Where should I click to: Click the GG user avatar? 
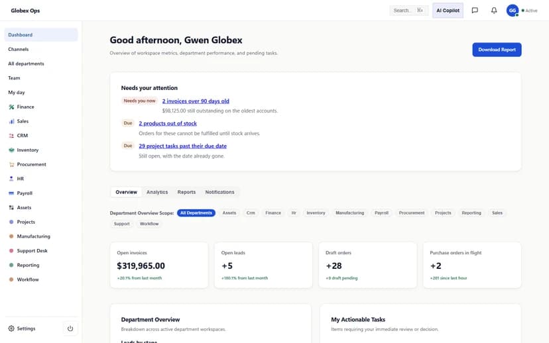click(x=513, y=11)
